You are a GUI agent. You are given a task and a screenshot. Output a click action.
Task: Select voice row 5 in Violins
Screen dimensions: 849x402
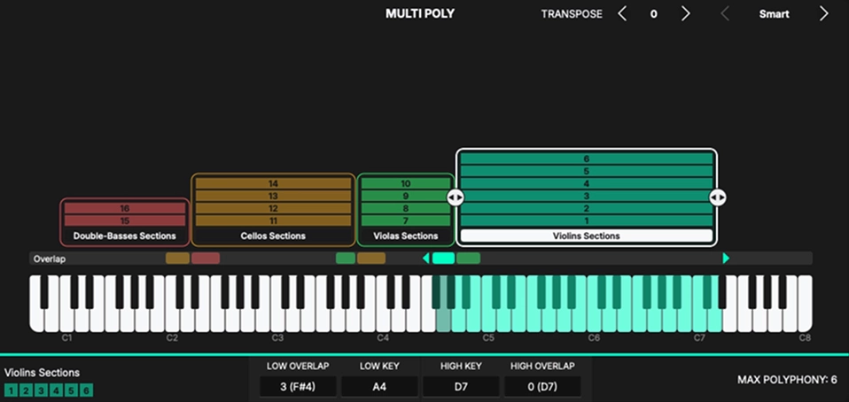coord(587,171)
